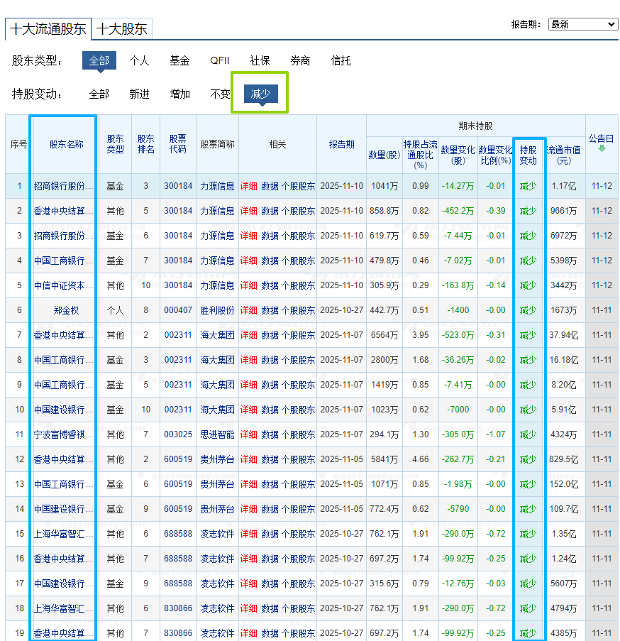Sort by 报告期 column header

[x=341, y=144]
